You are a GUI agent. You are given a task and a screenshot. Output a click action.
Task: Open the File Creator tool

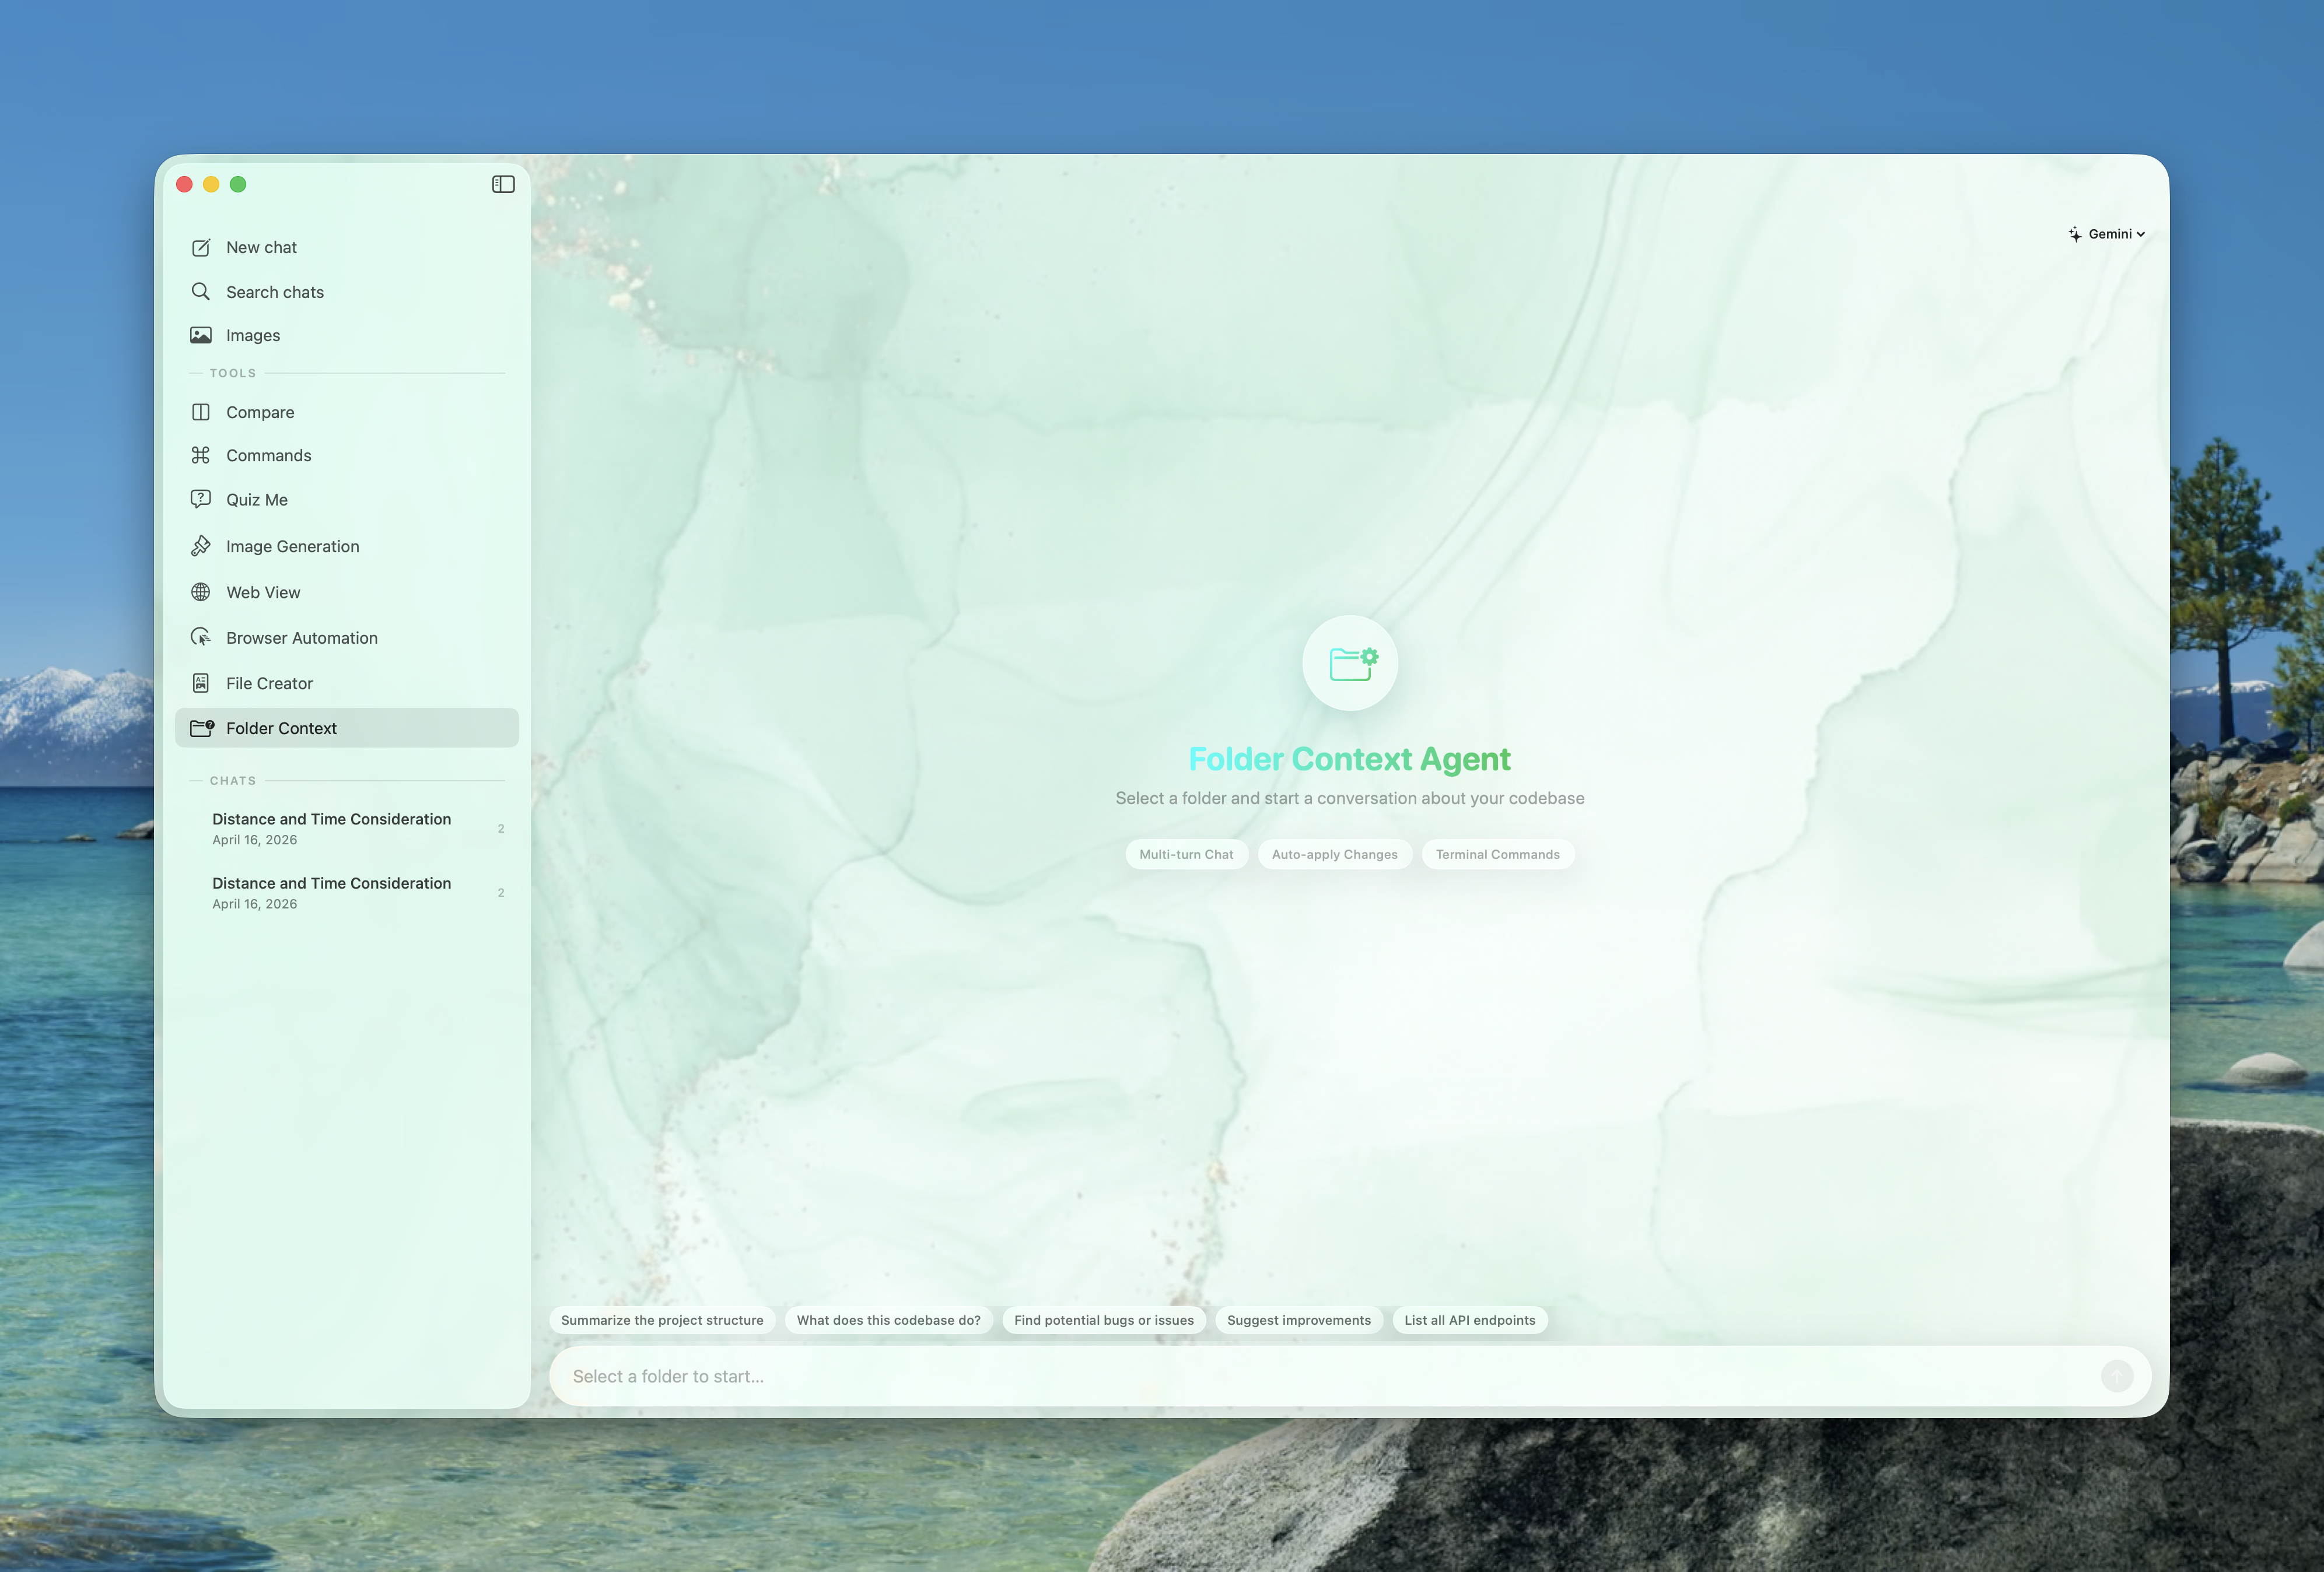[347, 683]
